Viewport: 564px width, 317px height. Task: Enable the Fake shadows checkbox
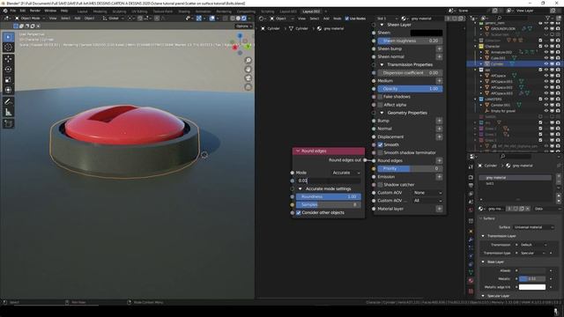point(380,97)
